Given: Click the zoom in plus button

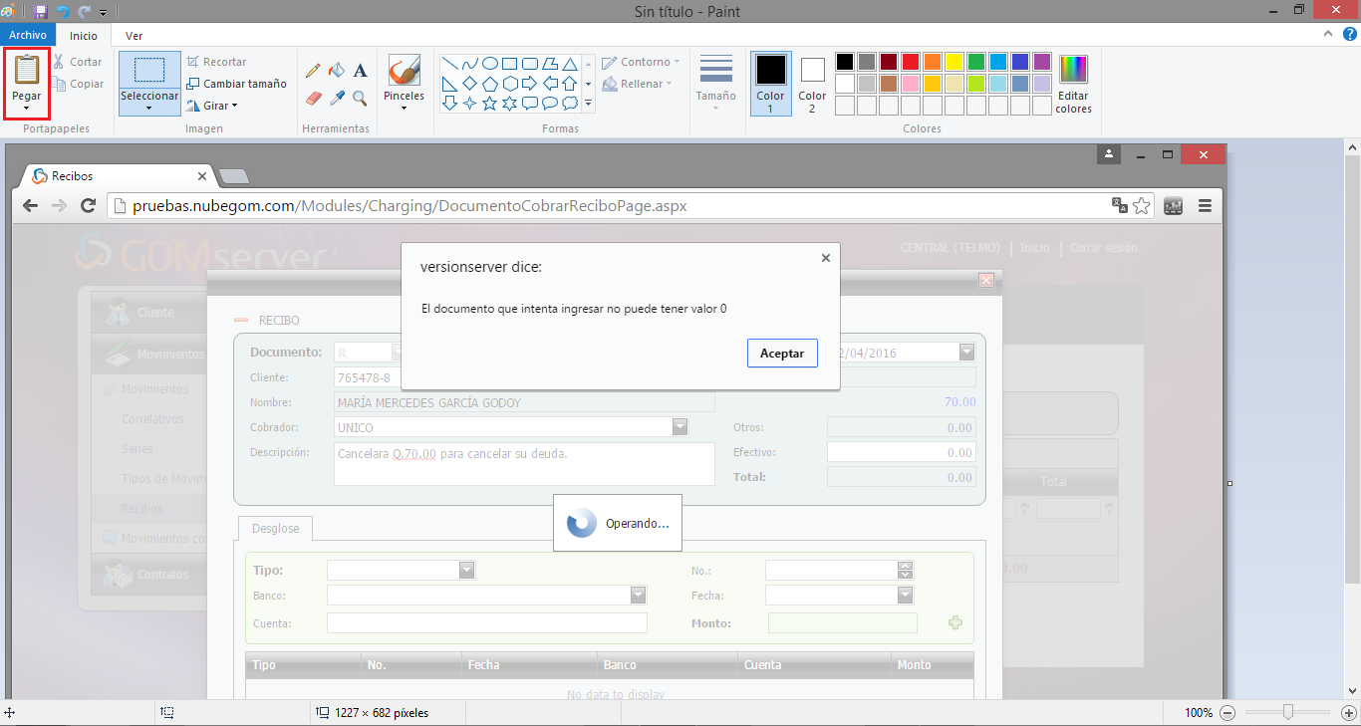Looking at the screenshot, I should click(x=1349, y=713).
